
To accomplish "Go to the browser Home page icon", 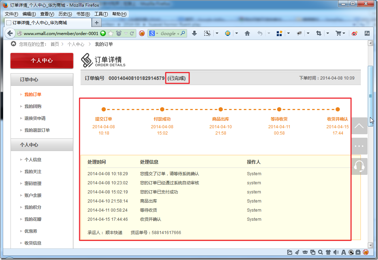I will (247, 33).
